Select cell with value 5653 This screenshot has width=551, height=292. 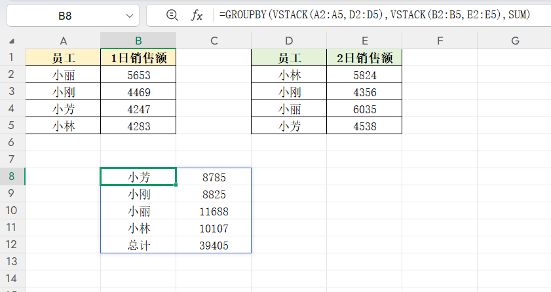(138, 75)
